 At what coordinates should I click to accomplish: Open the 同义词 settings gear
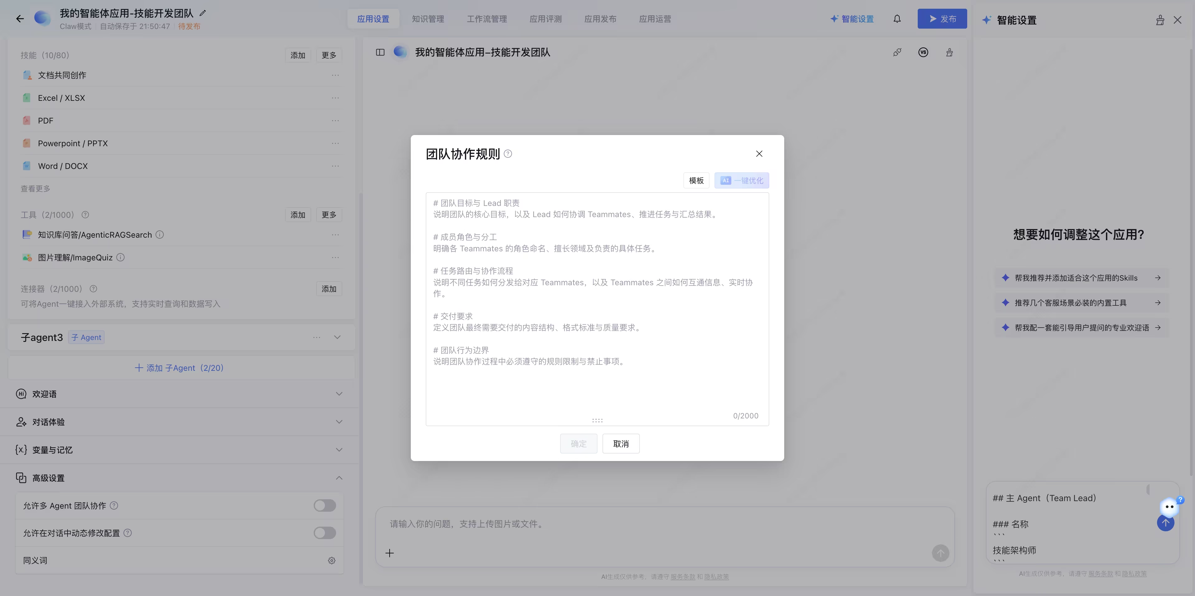point(332,561)
